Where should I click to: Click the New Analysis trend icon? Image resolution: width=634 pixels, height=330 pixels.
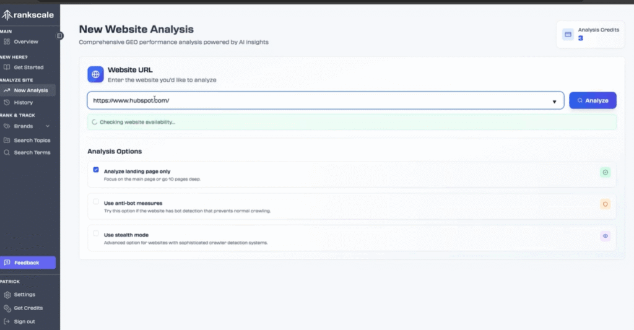[x=7, y=90]
